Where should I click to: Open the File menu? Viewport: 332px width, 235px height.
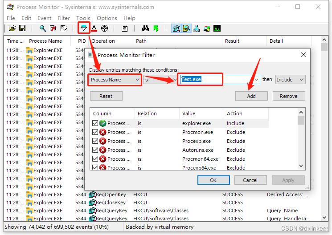coord(11,18)
